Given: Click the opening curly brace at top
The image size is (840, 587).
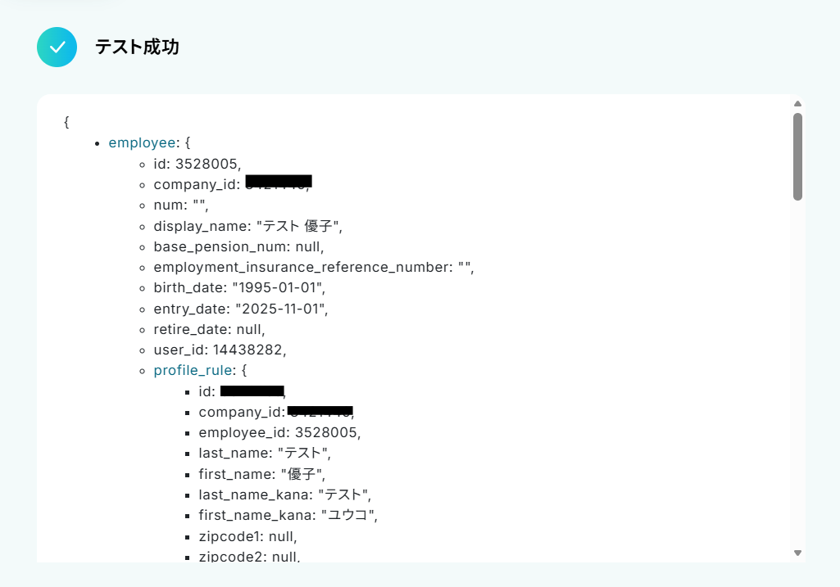Looking at the screenshot, I should pyautogui.click(x=66, y=122).
